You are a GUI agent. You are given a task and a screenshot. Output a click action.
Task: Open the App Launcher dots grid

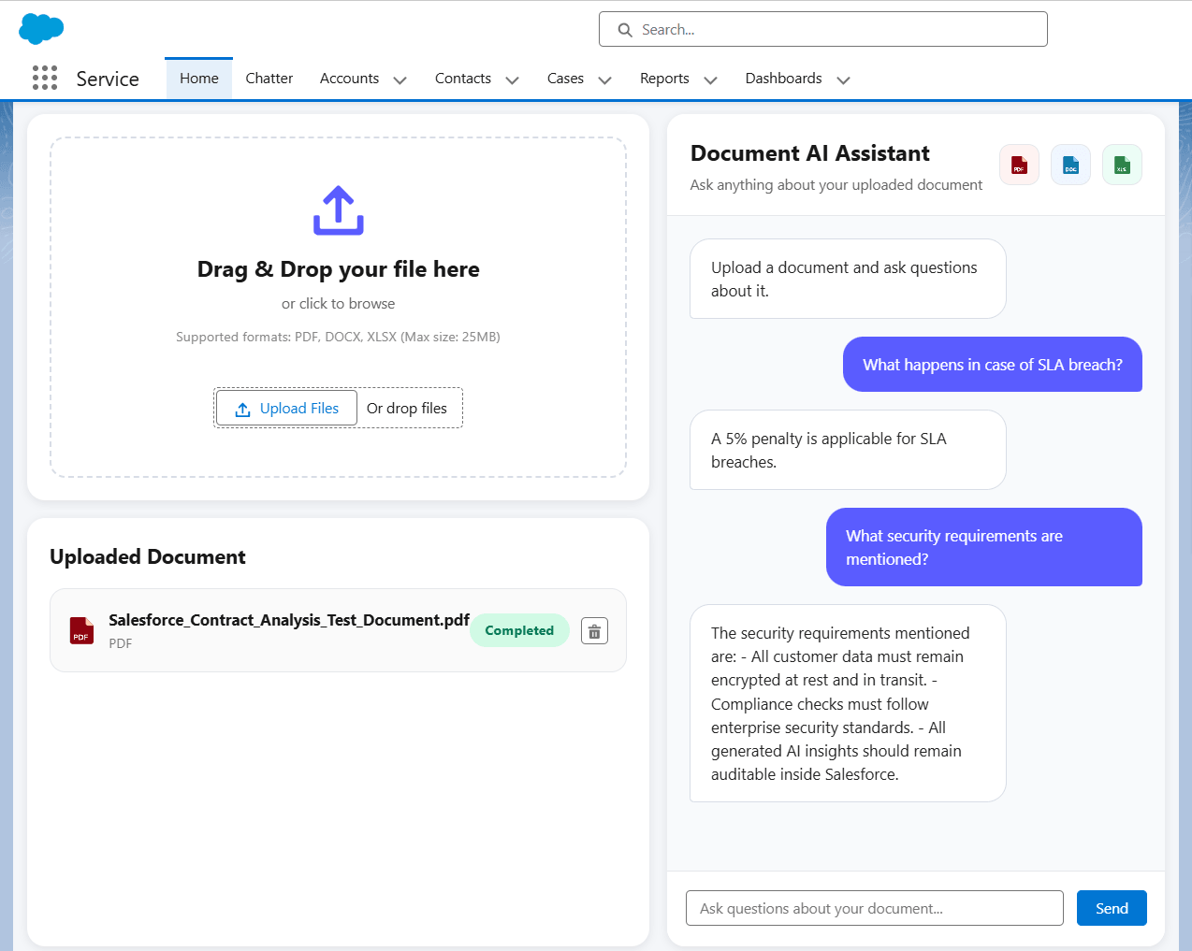point(45,78)
